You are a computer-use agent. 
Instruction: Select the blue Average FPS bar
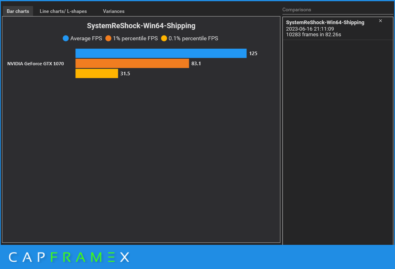pos(161,53)
